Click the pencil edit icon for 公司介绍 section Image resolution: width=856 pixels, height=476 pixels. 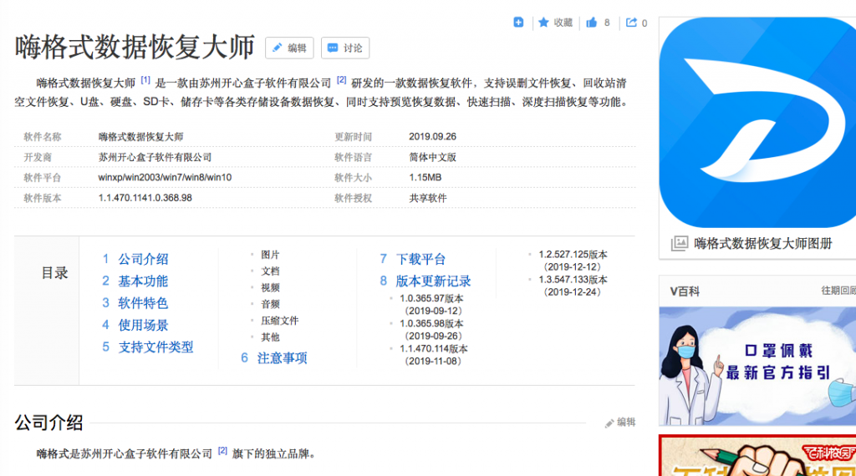click(x=609, y=423)
